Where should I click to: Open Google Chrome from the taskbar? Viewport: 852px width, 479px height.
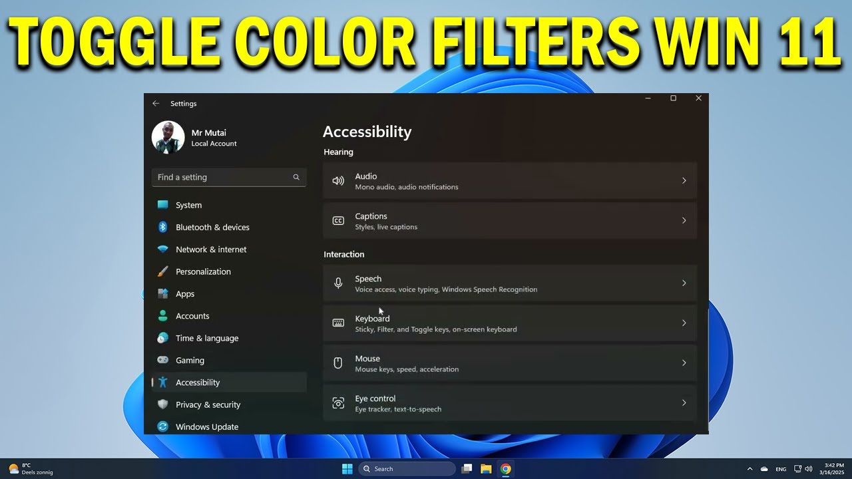(505, 469)
